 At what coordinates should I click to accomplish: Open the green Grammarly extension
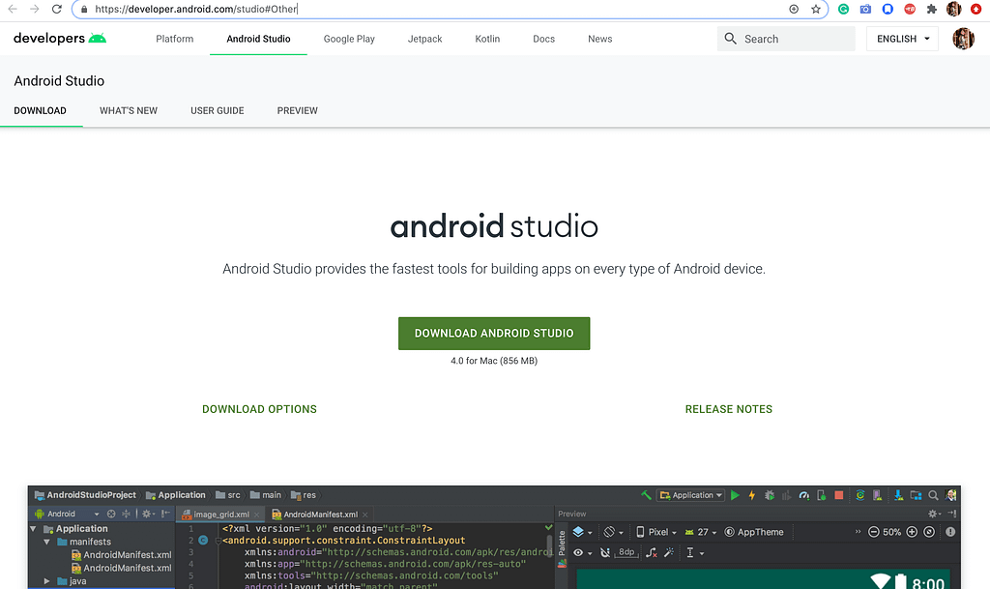point(843,9)
